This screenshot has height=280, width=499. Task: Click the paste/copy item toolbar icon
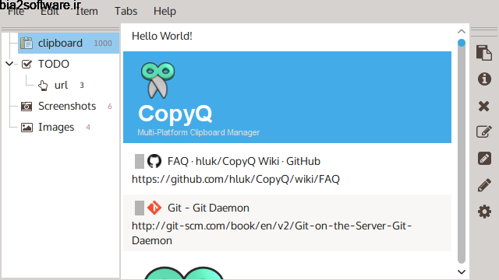point(484,53)
